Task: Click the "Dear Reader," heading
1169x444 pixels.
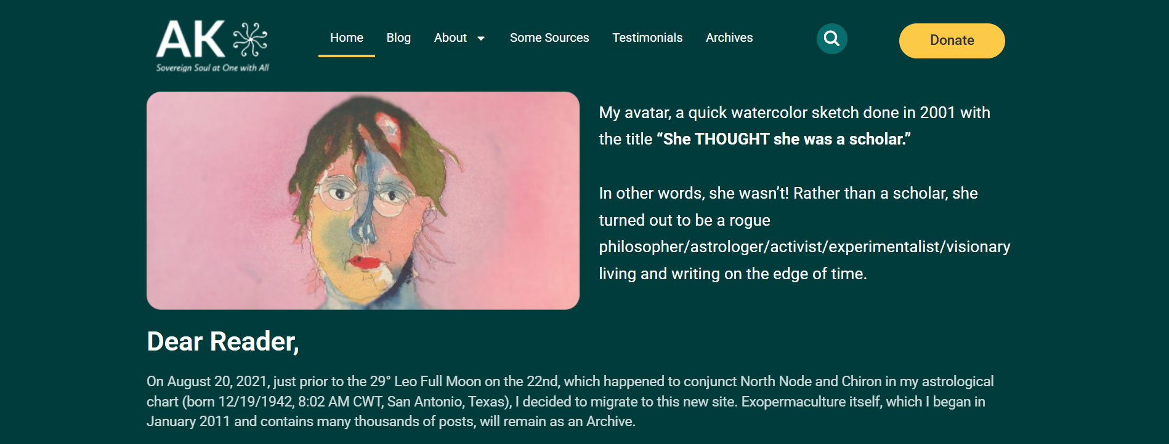Action: pyautogui.click(x=223, y=341)
